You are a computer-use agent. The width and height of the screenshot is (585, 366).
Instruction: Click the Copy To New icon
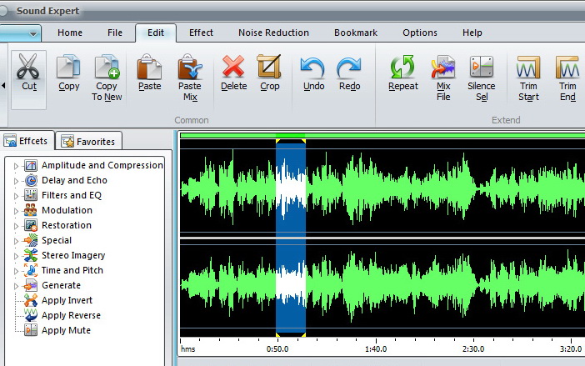click(x=107, y=68)
